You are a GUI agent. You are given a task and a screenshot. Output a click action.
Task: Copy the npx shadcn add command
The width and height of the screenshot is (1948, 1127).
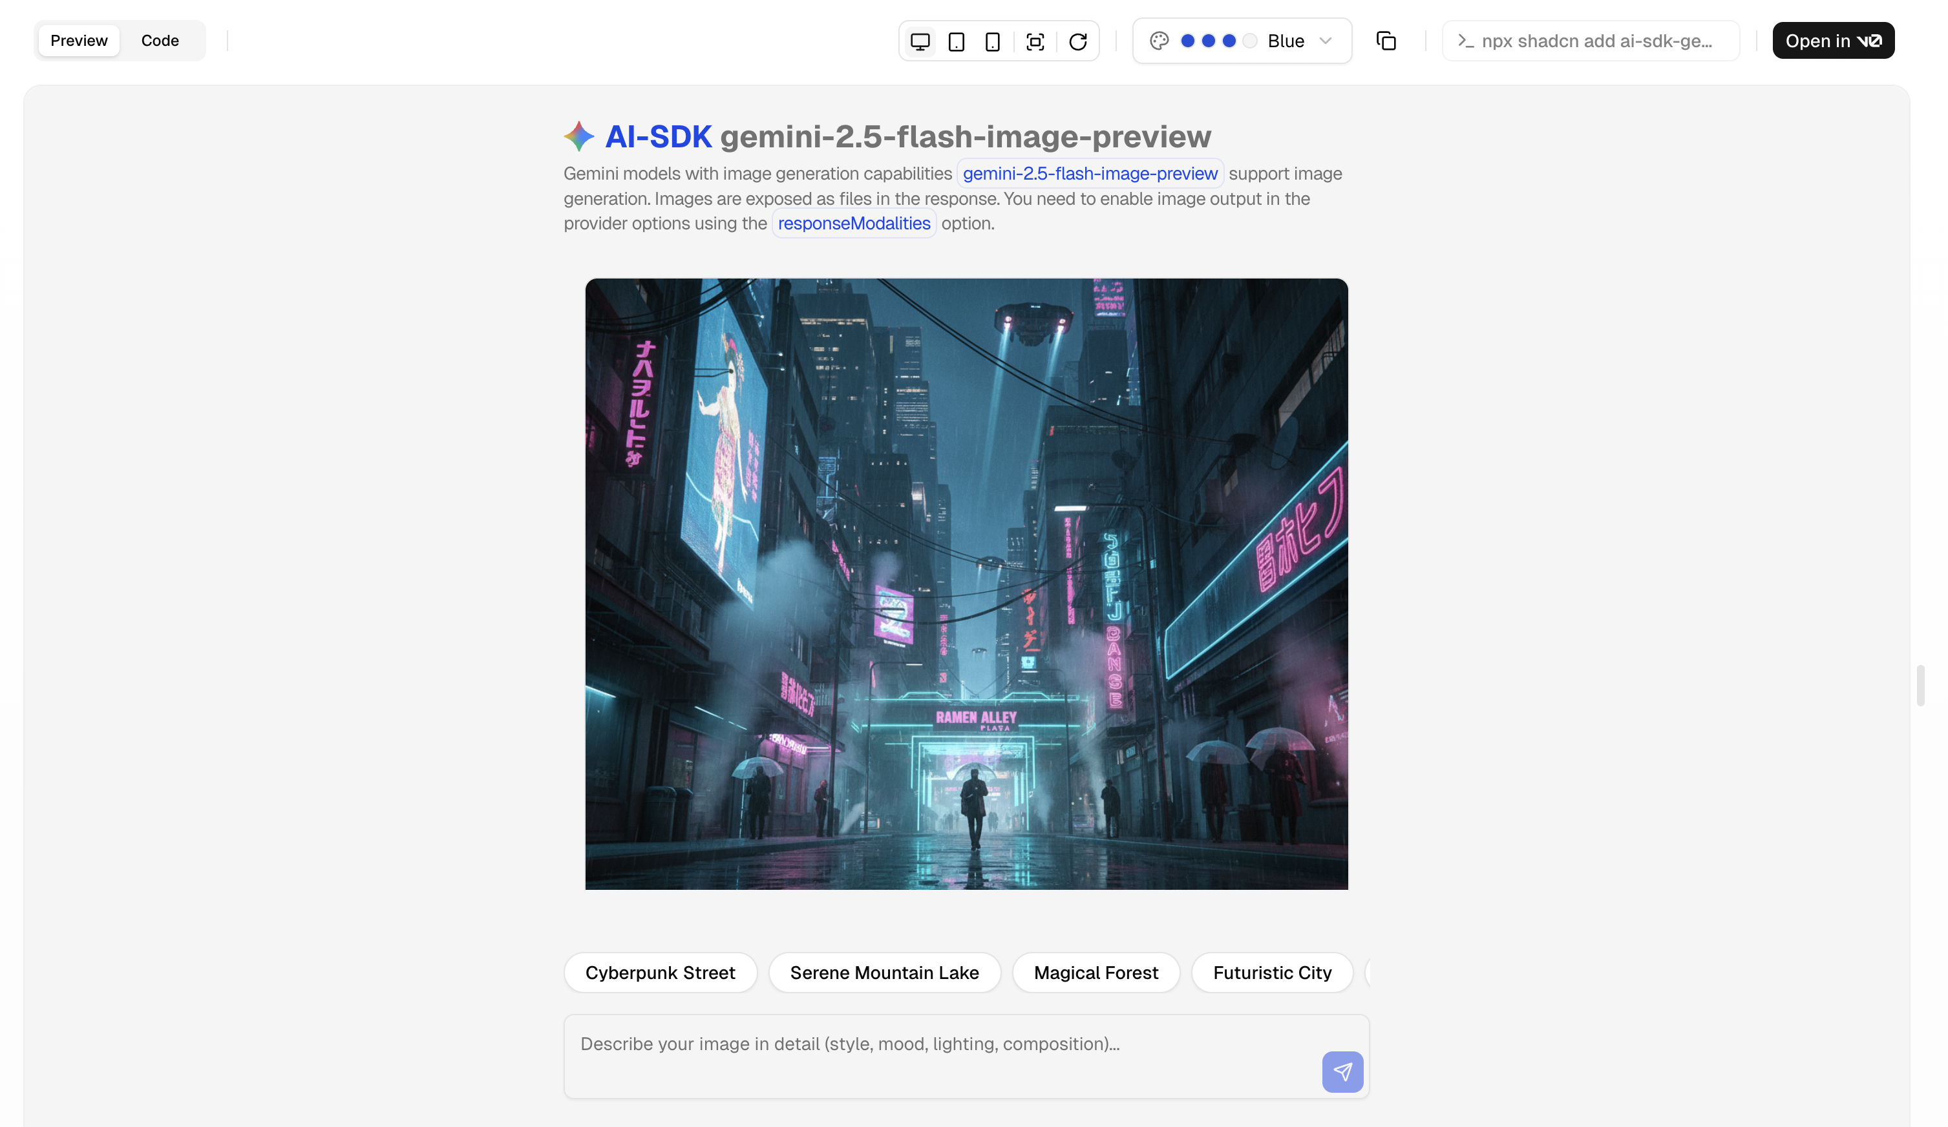click(1591, 41)
